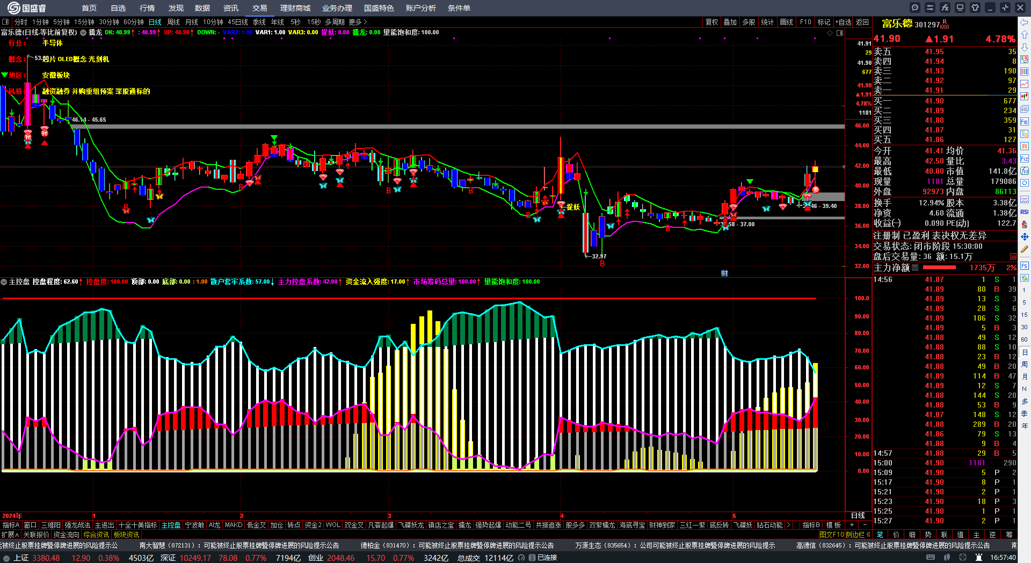Open the formula (fx) icon in title bar

[945, 8]
